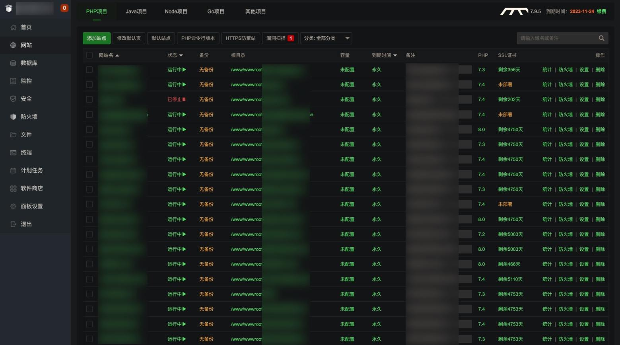
Task: Click 无备份 in the 剩余356天 row
Action: pyautogui.click(x=206, y=70)
